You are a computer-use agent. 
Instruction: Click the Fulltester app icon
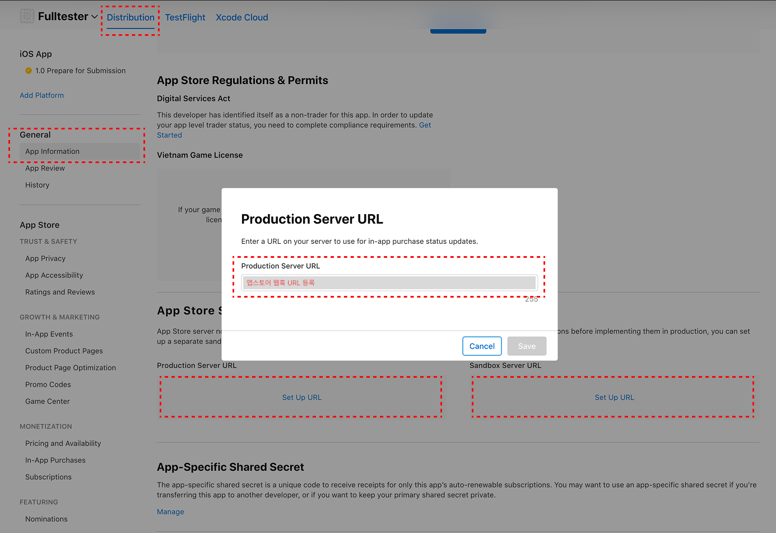tap(27, 16)
